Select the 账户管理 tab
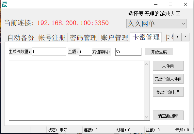The height and width of the screenshot is (134, 194). 114,37
